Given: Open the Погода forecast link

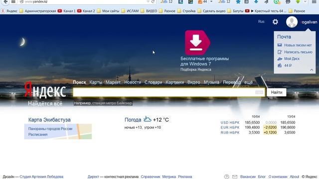Looking at the screenshot, I should pos(133,120).
